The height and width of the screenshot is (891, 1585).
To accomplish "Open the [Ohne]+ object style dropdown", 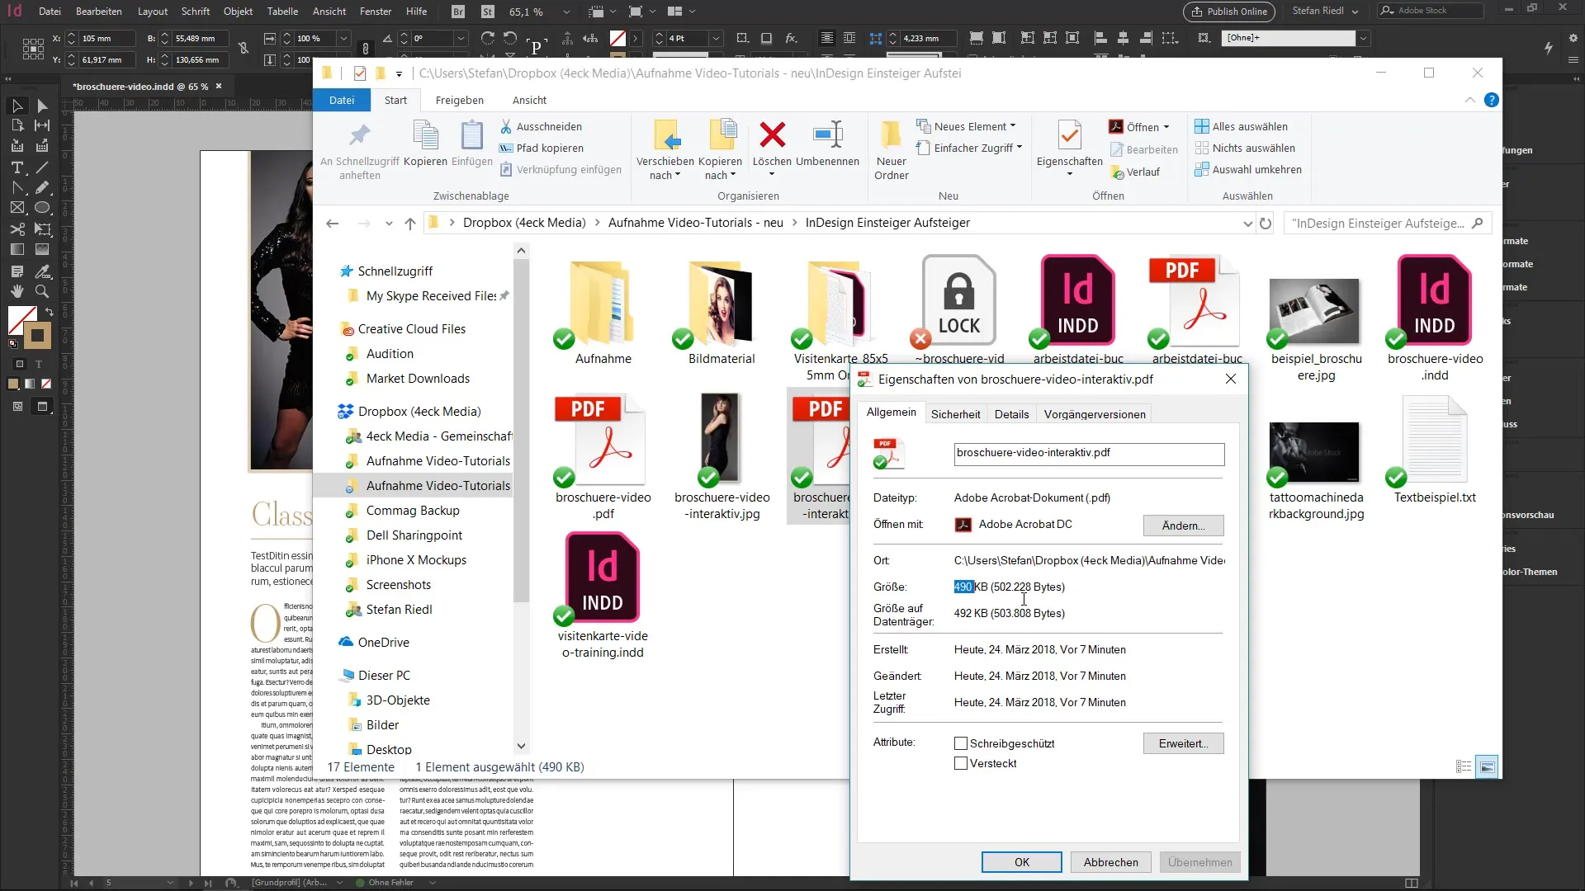I will 1363,38.
